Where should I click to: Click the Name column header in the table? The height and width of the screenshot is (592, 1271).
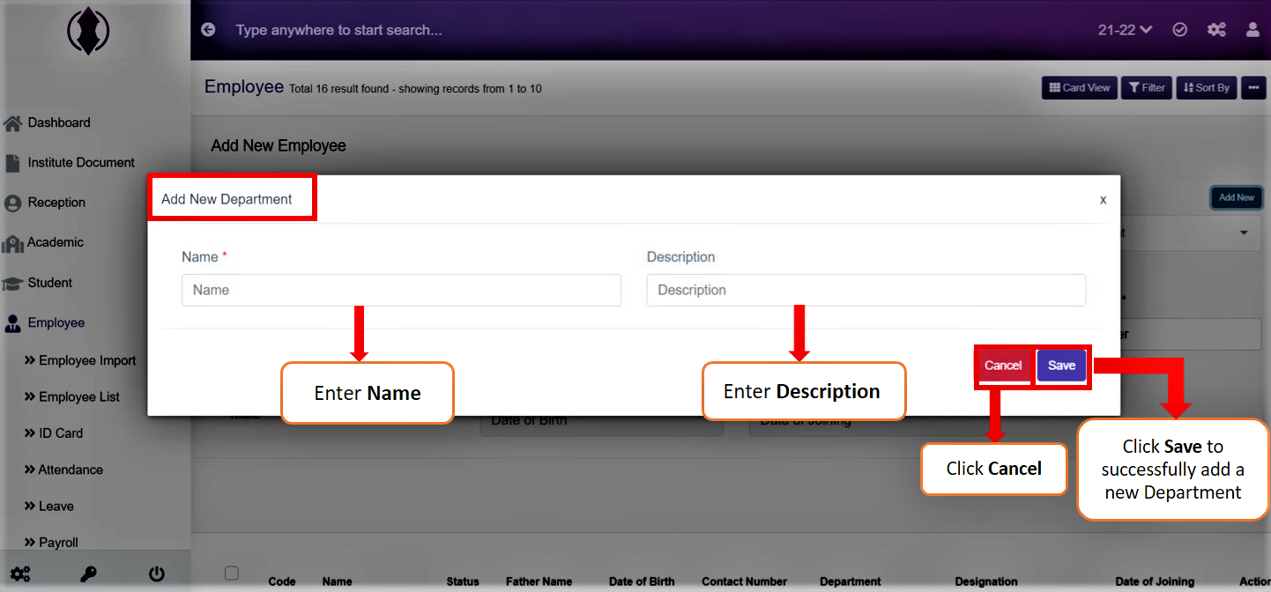[x=338, y=581]
